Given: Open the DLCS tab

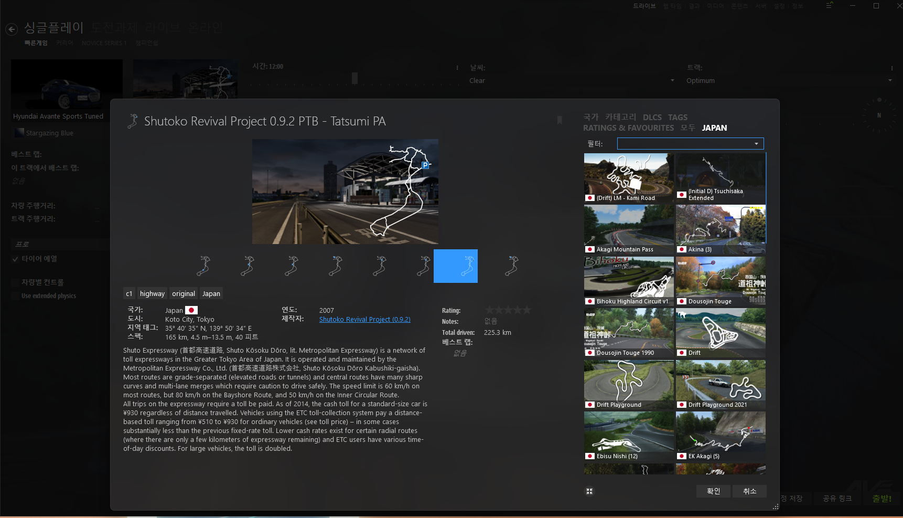Looking at the screenshot, I should point(652,118).
